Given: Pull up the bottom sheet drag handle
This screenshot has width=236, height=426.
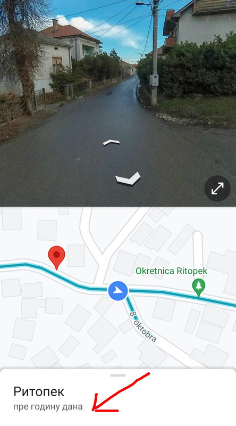Looking at the screenshot, I should [118, 375].
